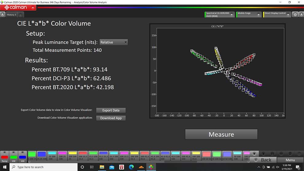Select the yellow 100 100 33.3 patch
The image size is (304, 171).
(134, 156)
